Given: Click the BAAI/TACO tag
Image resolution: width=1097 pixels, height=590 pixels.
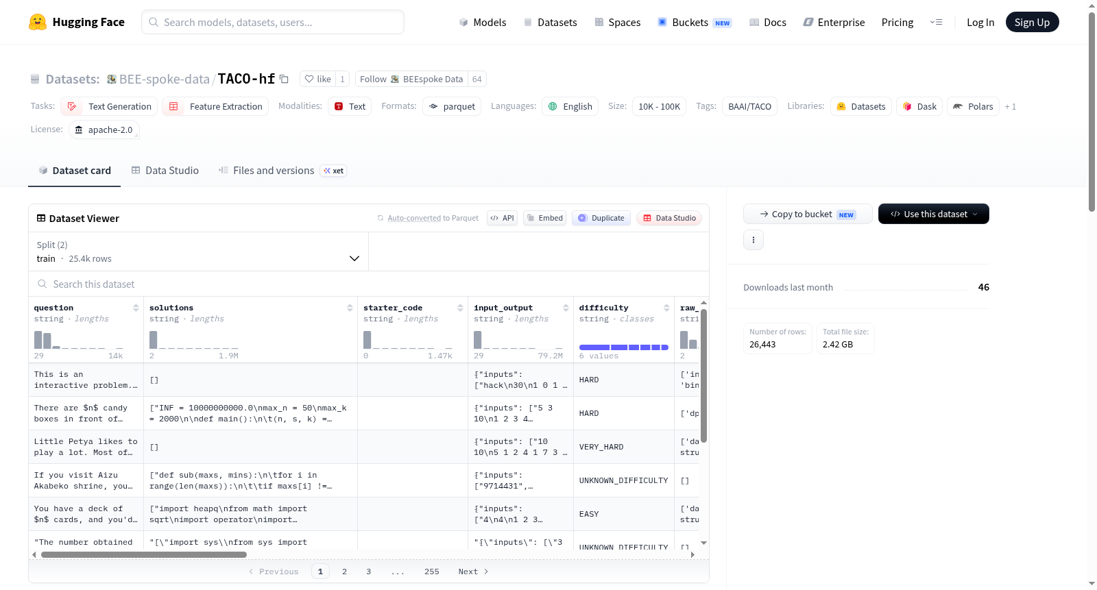Looking at the screenshot, I should coord(749,106).
